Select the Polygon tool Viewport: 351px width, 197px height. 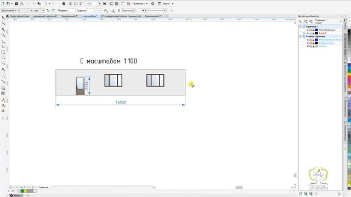click(3, 63)
